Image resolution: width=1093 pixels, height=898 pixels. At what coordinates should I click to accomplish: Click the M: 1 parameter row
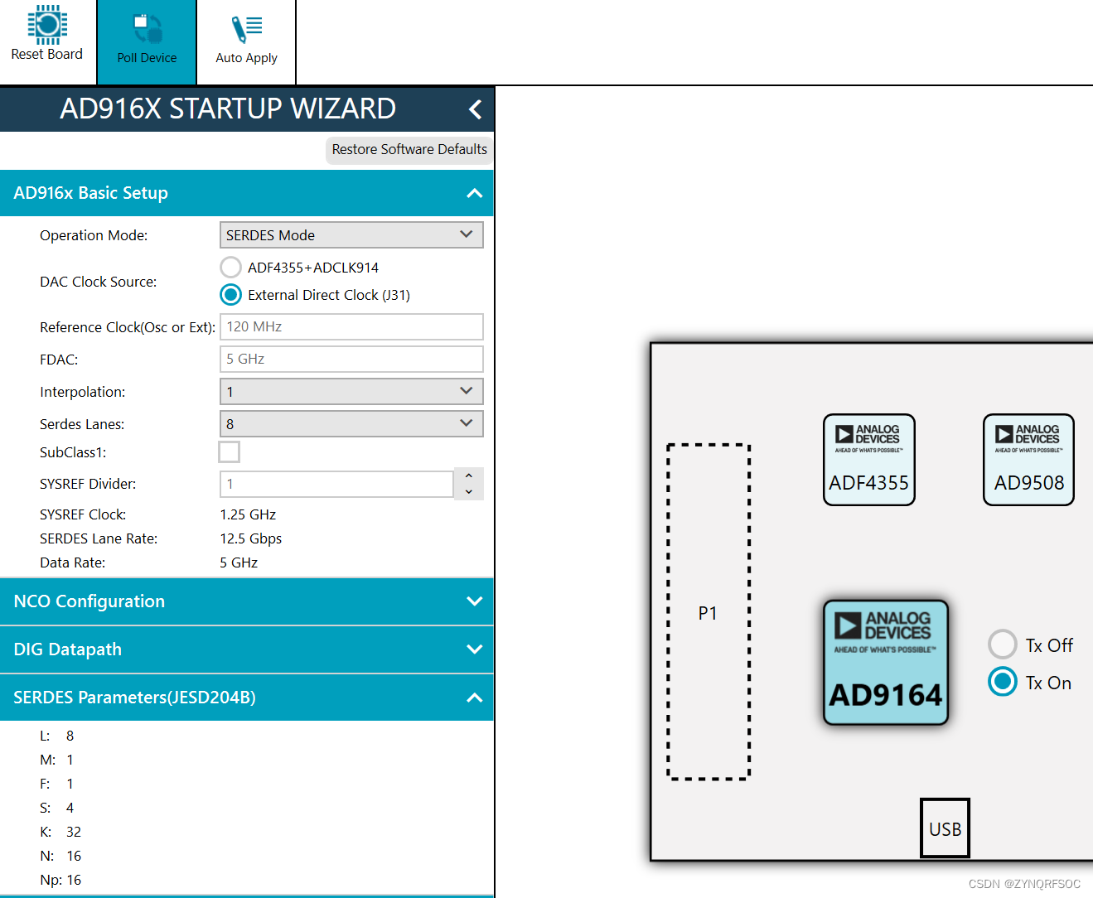tap(57, 760)
